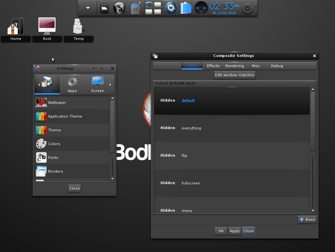Select the top-right virtual desktop in pager
The image size is (335, 252).
click(x=158, y=4)
